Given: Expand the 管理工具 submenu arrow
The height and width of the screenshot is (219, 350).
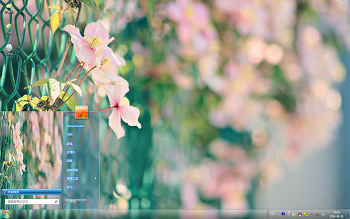Looking at the screenshot, I should pos(96,178).
